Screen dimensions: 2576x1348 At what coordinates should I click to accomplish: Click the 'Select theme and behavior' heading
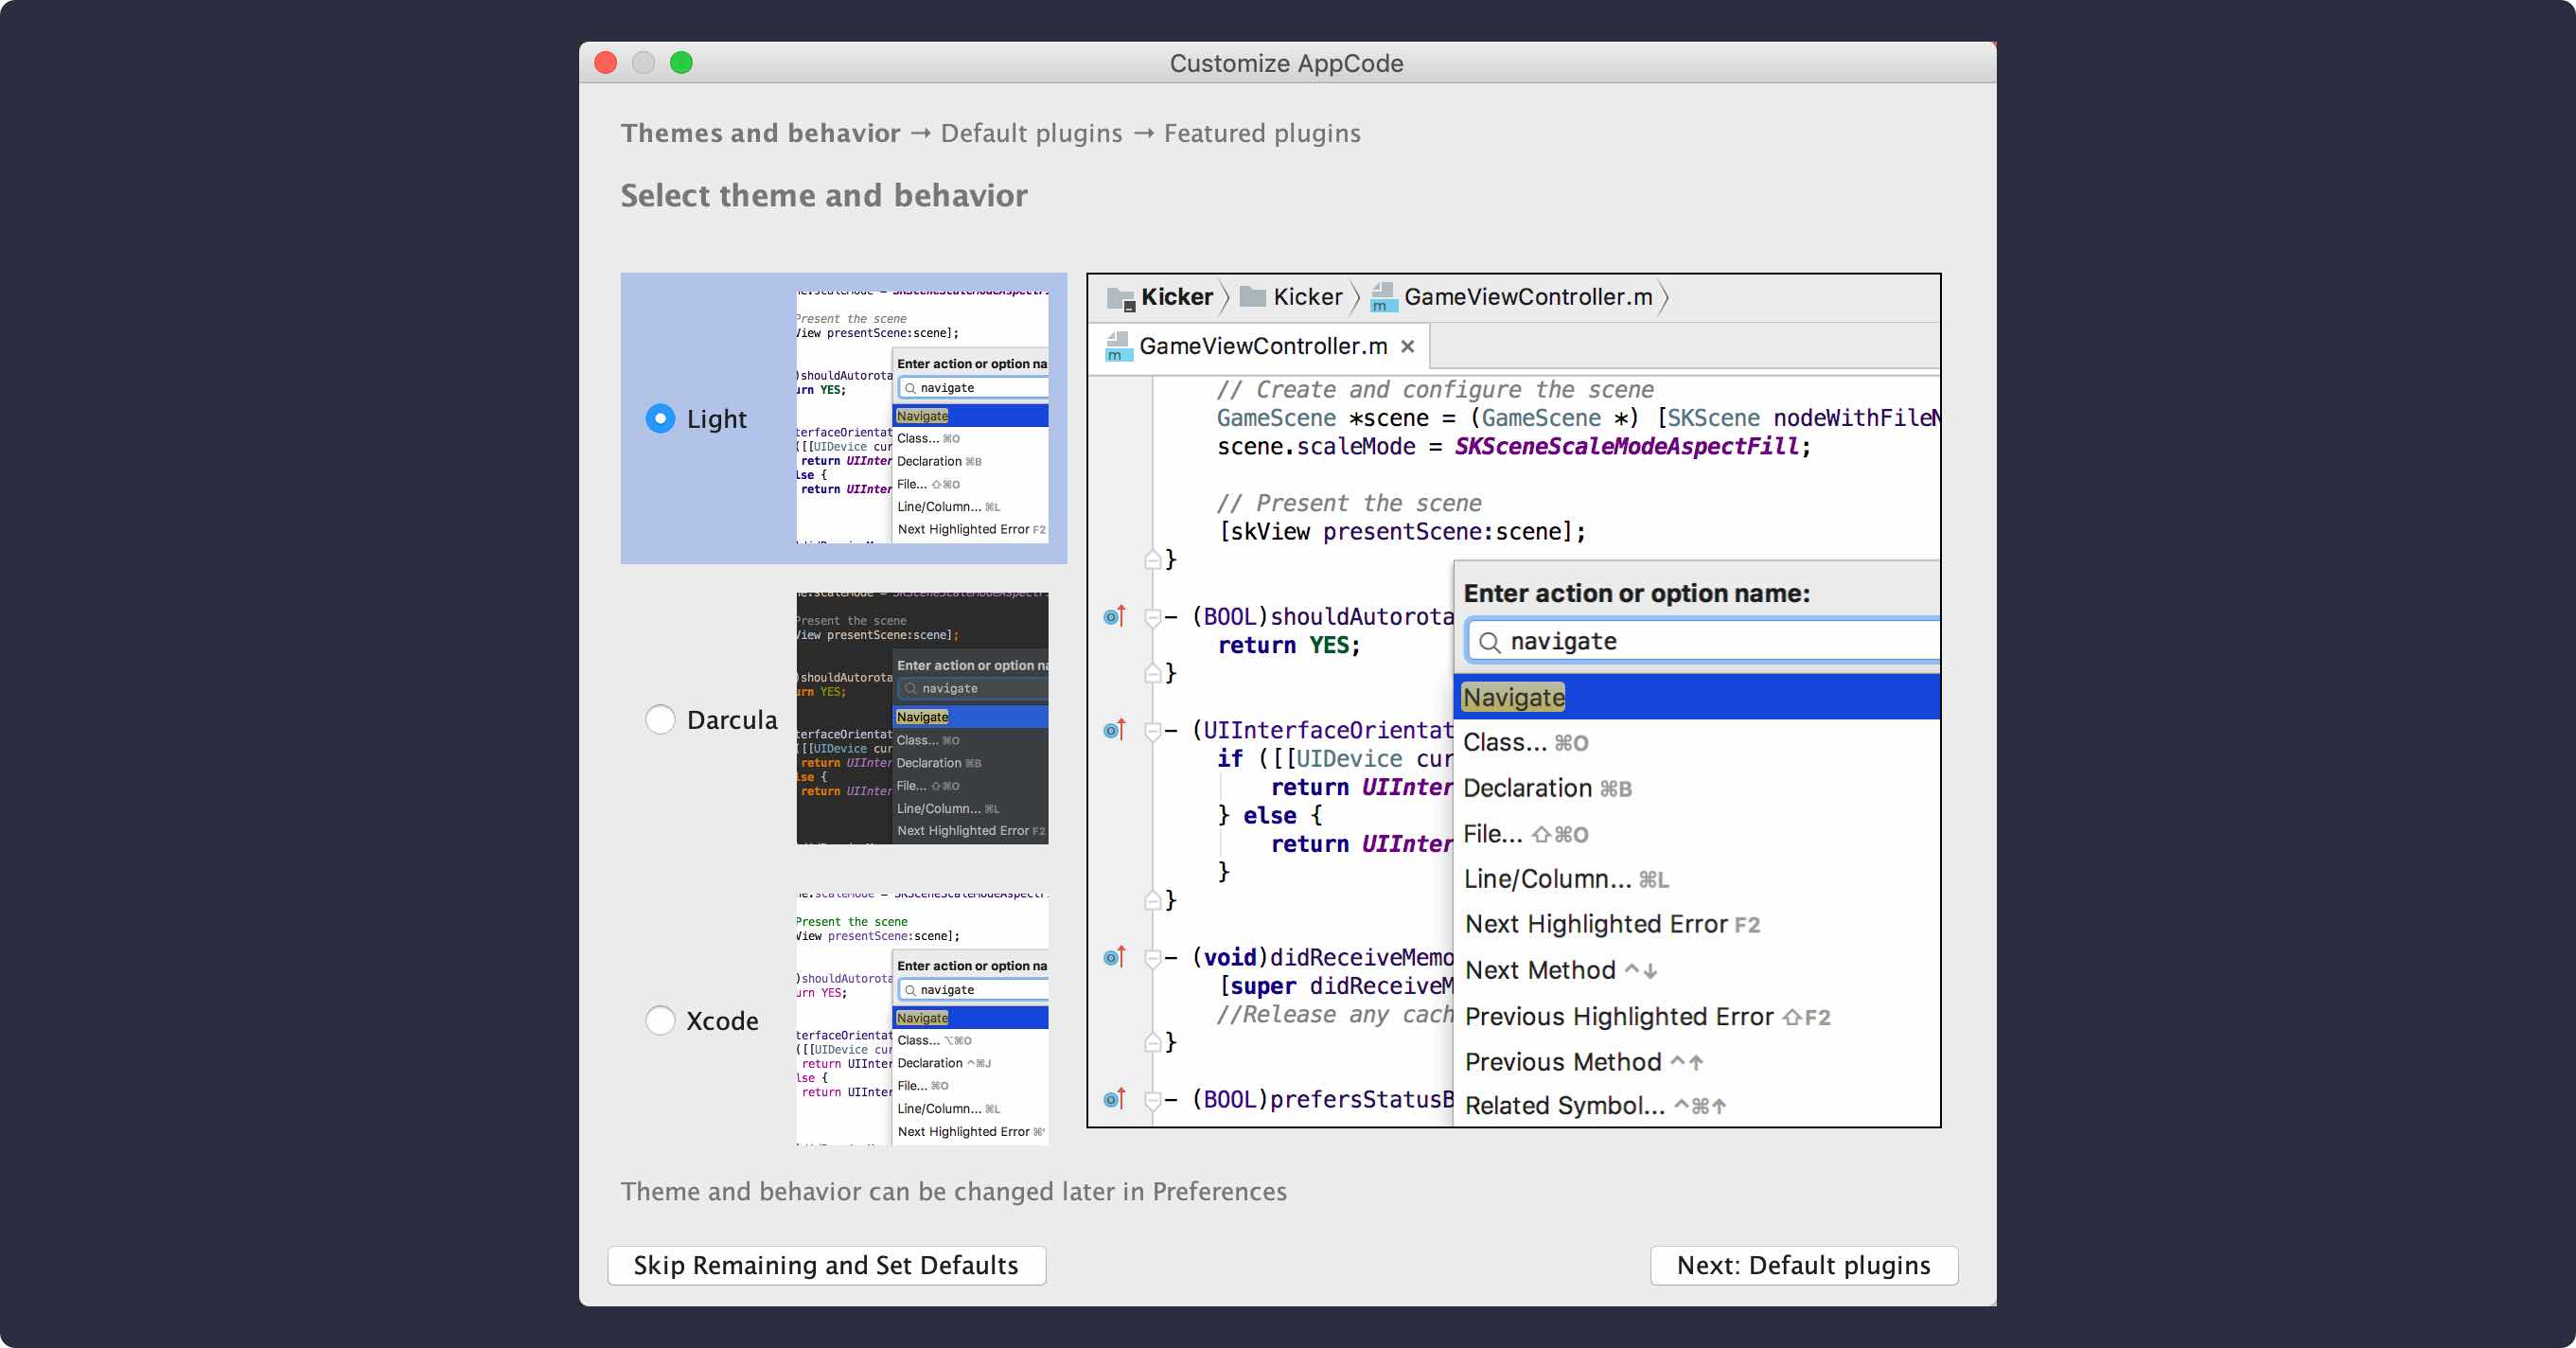[824, 196]
